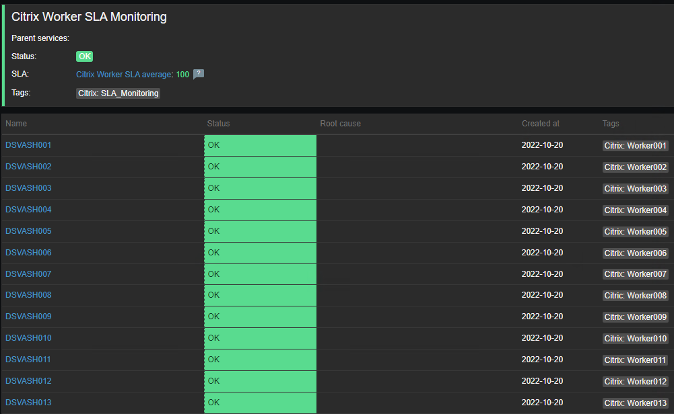Click the Citrix: Worker001 tag
Screen dimensions: 674x414
(x=635, y=146)
